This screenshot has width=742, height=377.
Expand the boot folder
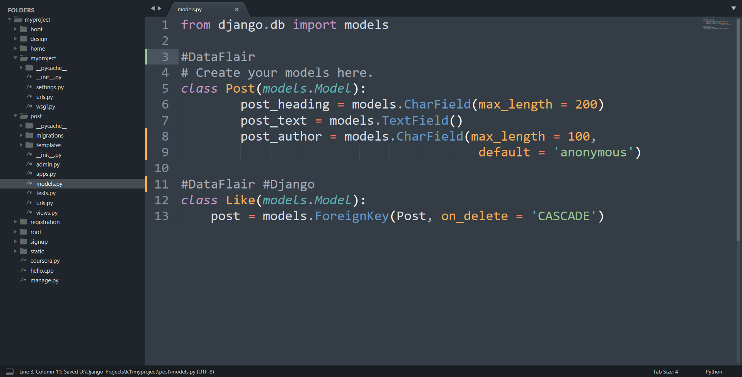pyautogui.click(x=15, y=29)
